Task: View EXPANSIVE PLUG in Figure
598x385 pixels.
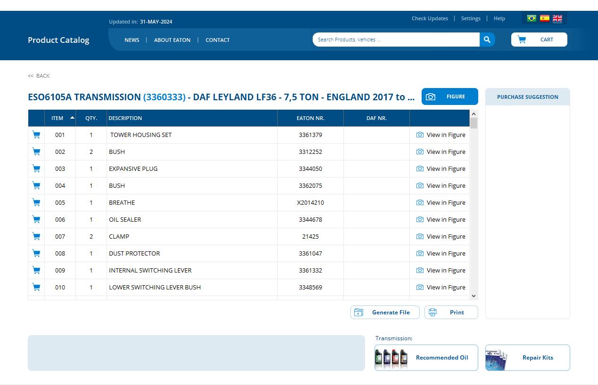Action: (x=441, y=168)
